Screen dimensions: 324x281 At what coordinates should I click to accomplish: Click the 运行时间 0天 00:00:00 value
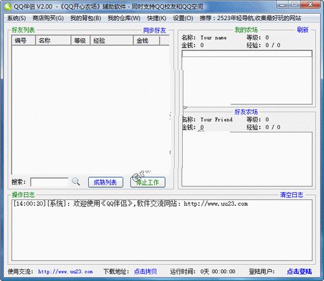click(x=218, y=271)
